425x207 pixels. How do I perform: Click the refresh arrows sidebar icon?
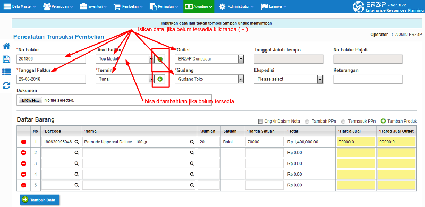pyautogui.click(x=6, y=85)
